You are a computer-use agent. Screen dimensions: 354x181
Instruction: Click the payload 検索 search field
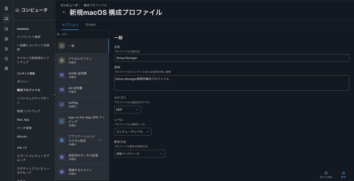tap(74, 34)
